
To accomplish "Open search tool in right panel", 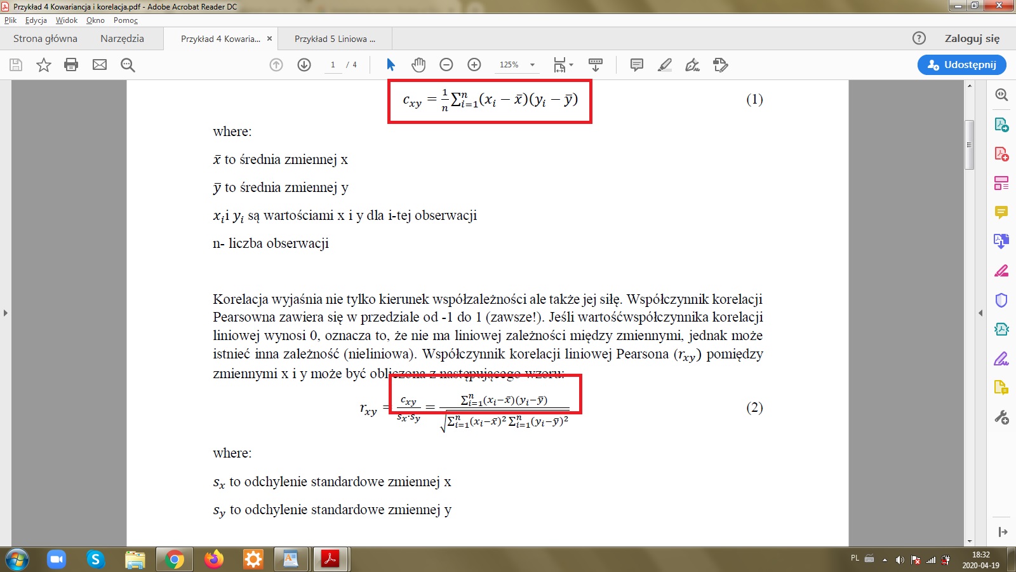I will coord(1001,95).
